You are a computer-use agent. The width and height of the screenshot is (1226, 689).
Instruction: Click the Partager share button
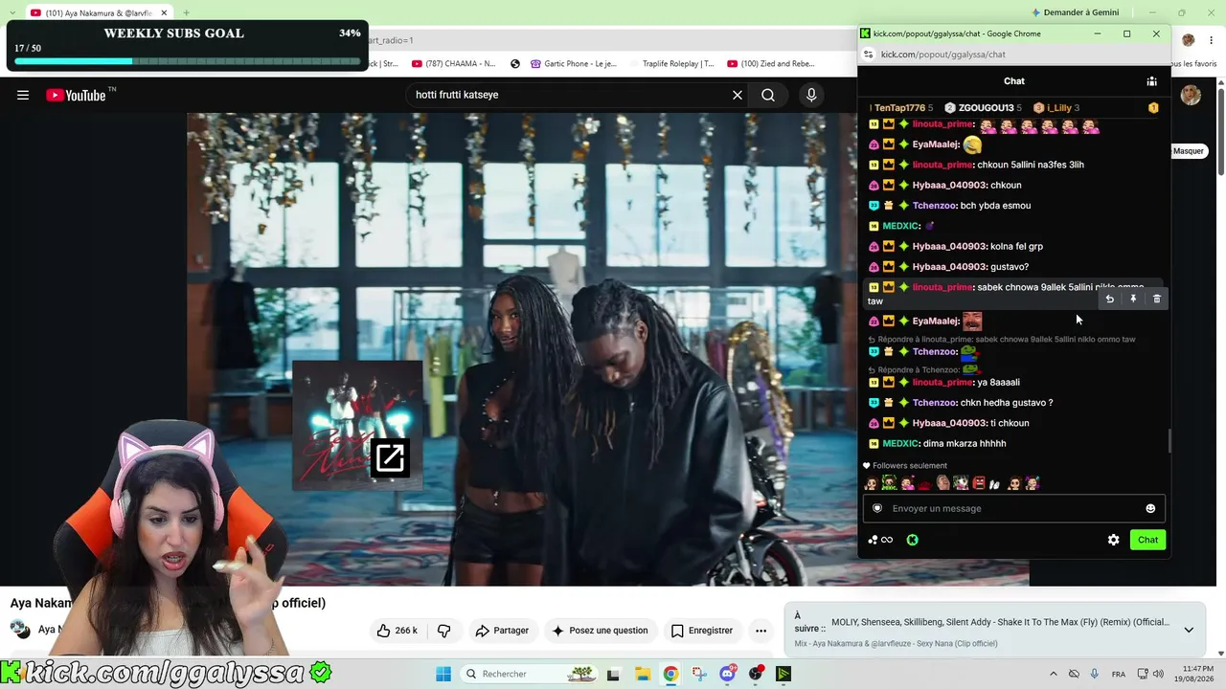(x=503, y=631)
